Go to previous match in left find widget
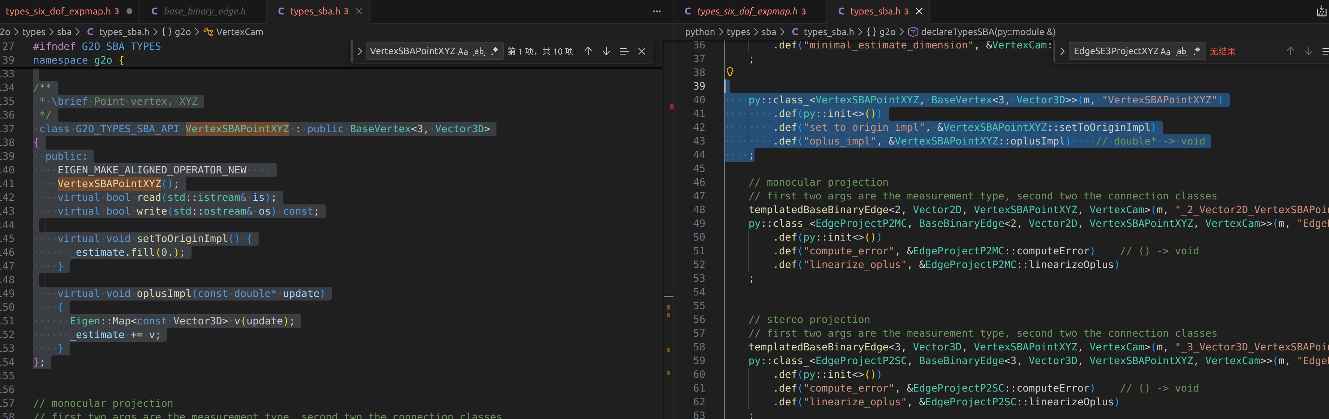 (588, 51)
